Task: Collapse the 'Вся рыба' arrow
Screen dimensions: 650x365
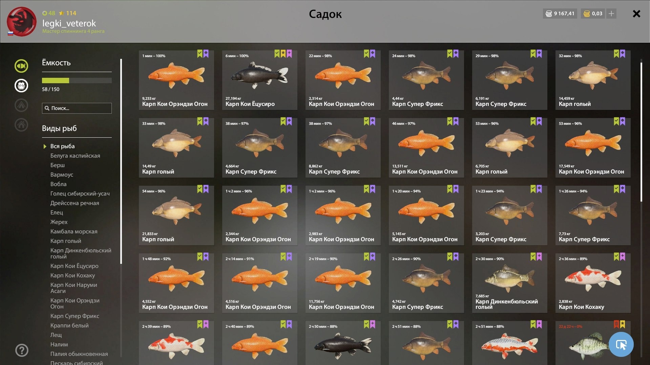Action: (45, 146)
